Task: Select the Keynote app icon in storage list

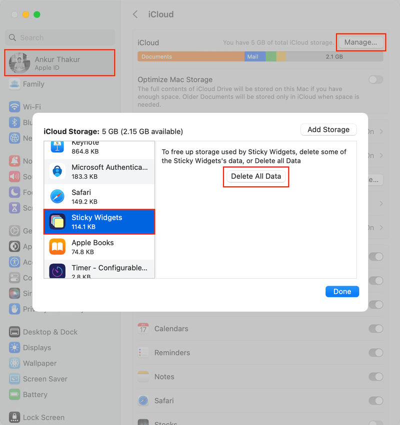Action: pos(57,147)
